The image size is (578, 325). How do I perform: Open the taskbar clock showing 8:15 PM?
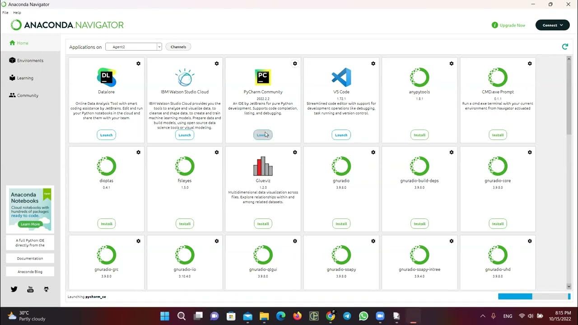click(x=559, y=316)
